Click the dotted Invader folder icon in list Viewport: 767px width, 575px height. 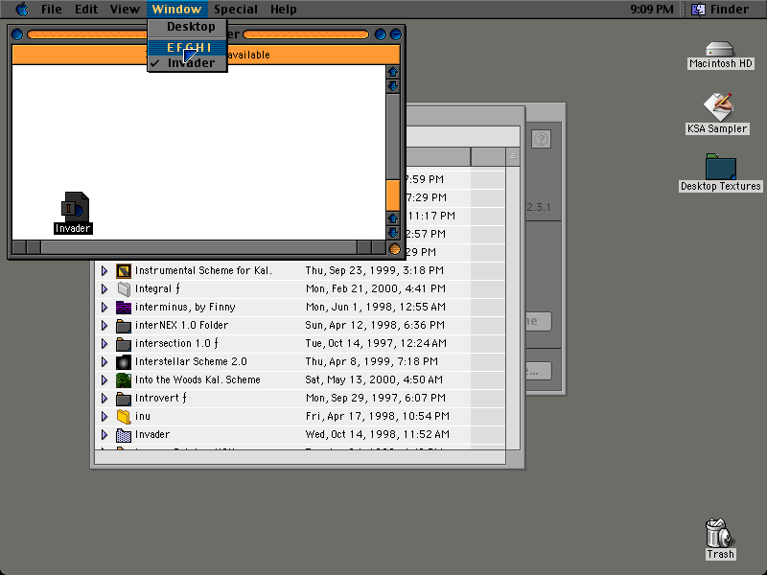124,435
